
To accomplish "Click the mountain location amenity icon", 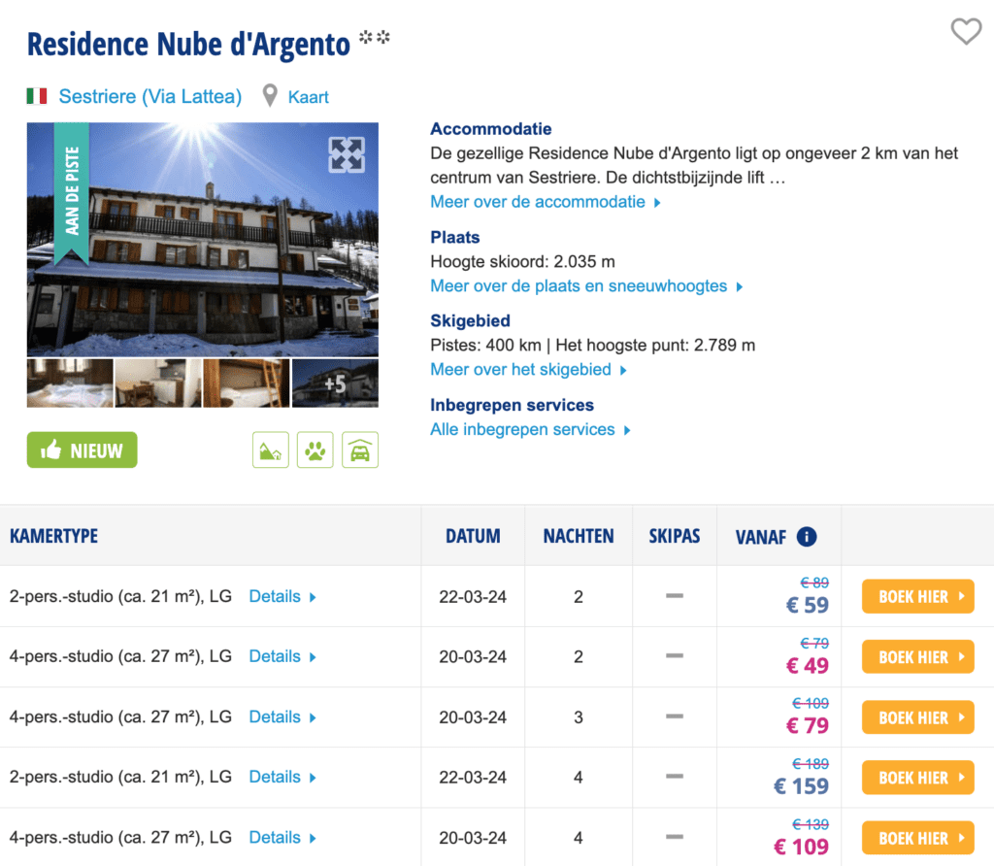I will pos(271,450).
